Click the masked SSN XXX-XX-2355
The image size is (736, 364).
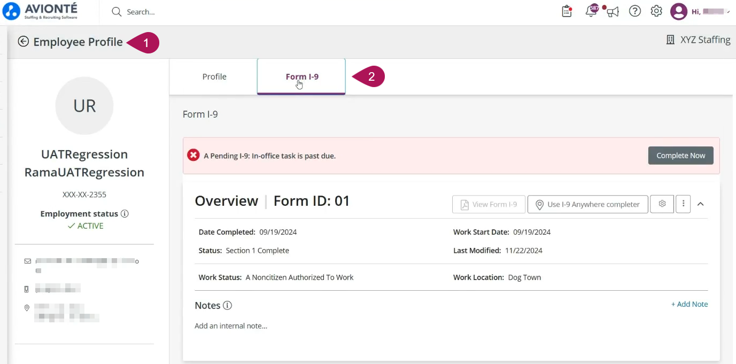pos(84,195)
